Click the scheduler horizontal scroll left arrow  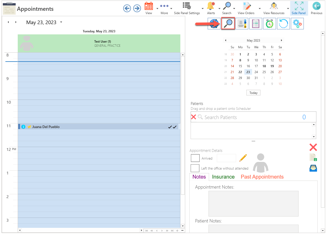pos(20,230)
